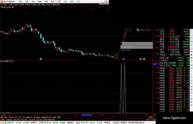Select the 趋势动力 indicator

(x=29, y=117)
